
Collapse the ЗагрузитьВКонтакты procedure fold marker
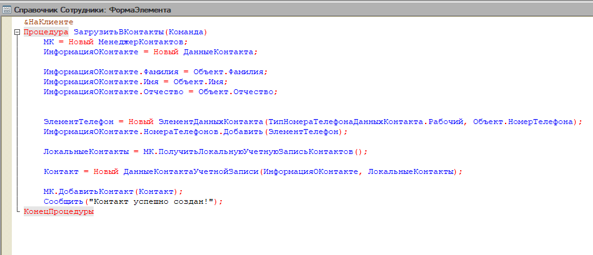pyautogui.click(x=16, y=32)
